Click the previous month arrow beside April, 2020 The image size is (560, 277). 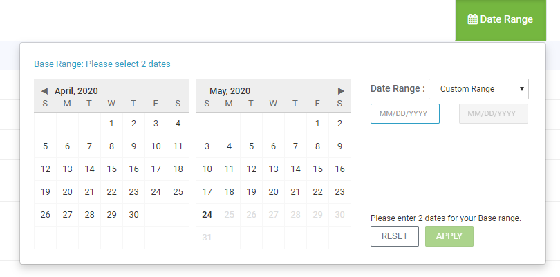pyautogui.click(x=45, y=91)
